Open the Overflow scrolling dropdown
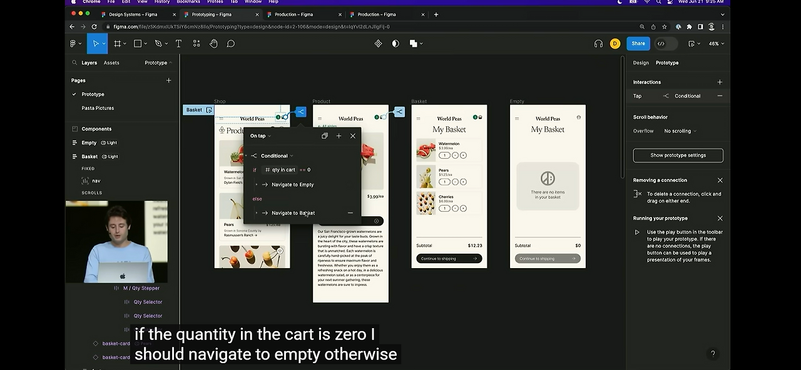The width and height of the screenshot is (801, 370). click(680, 131)
